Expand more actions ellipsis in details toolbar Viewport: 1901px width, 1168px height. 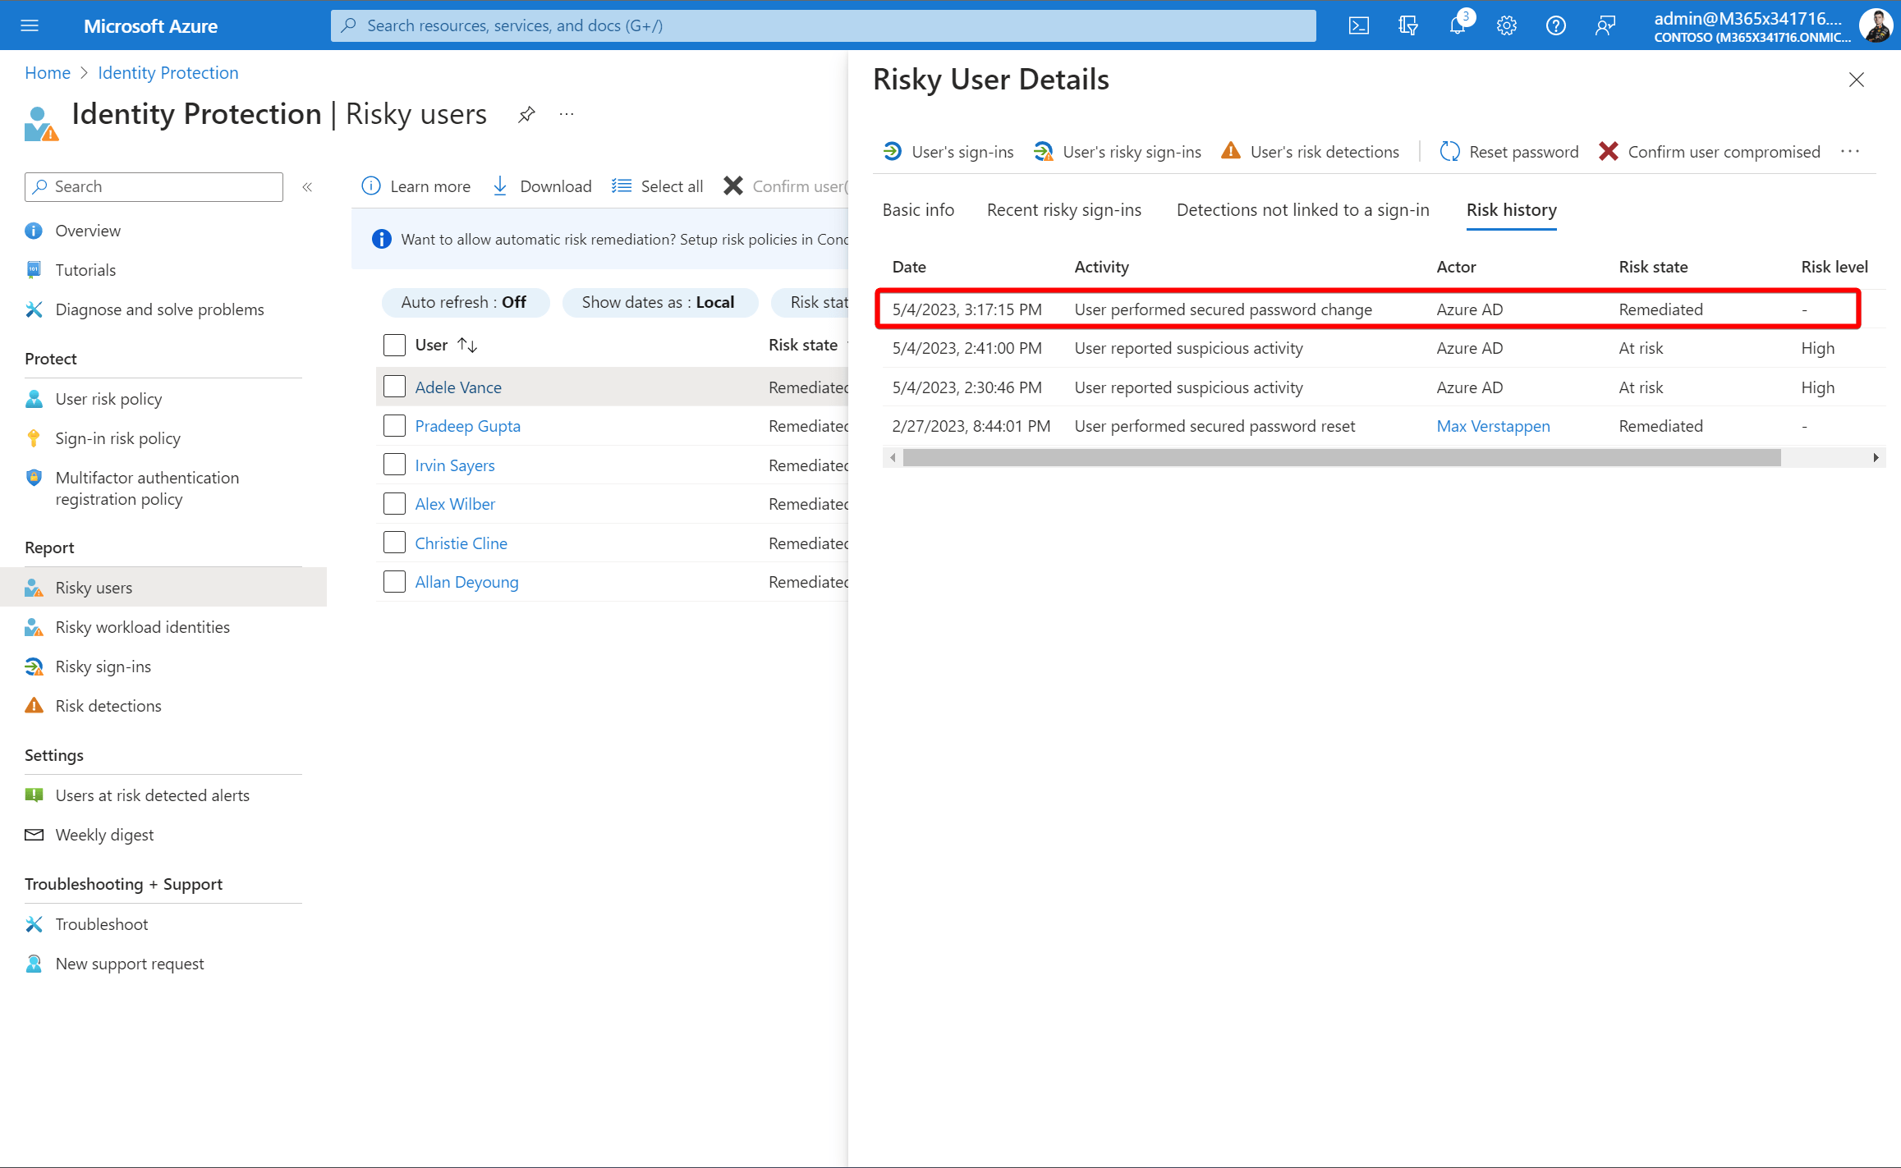pos(1849,152)
